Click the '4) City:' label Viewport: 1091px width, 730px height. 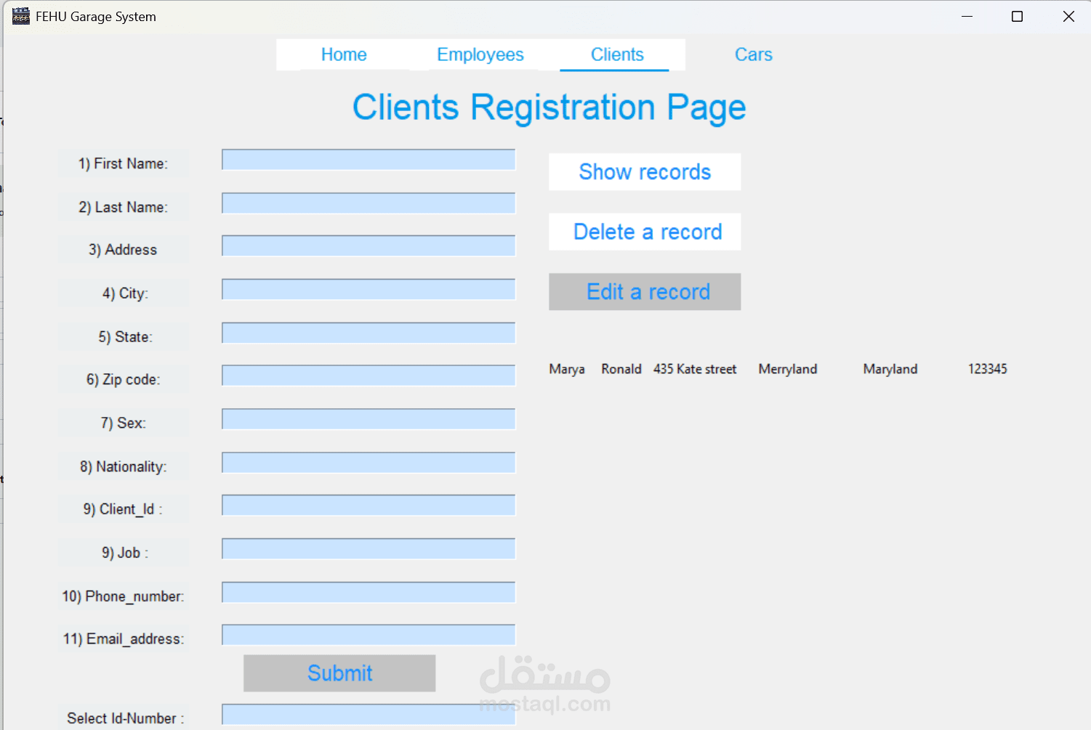pos(124,293)
